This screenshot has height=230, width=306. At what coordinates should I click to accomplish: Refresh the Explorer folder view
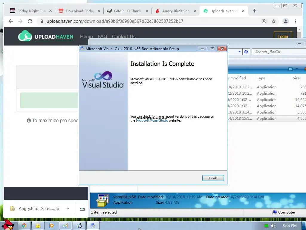246,52
